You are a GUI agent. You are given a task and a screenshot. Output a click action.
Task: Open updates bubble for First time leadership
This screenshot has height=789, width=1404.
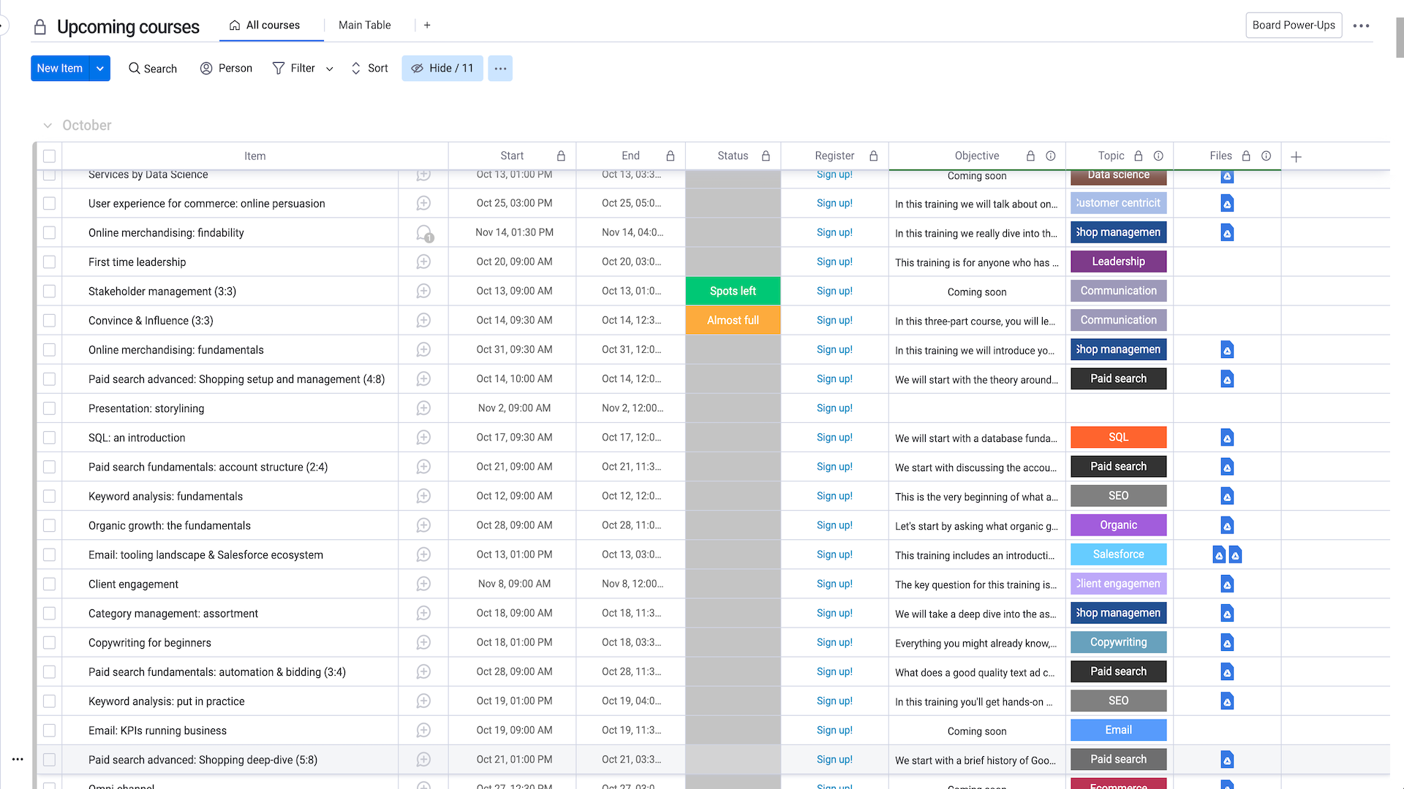pyautogui.click(x=423, y=262)
